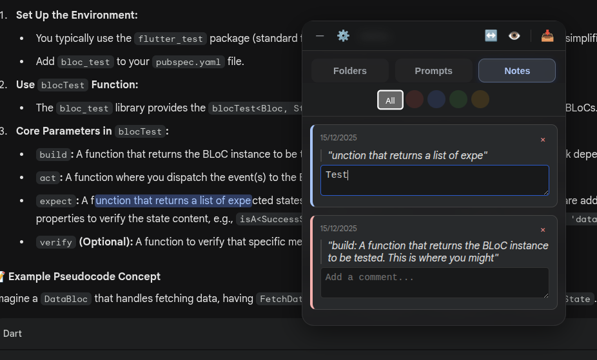Filter notes by the green color dot
Image resolution: width=597 pixels, height=360 pixels.
coord(458,100)
